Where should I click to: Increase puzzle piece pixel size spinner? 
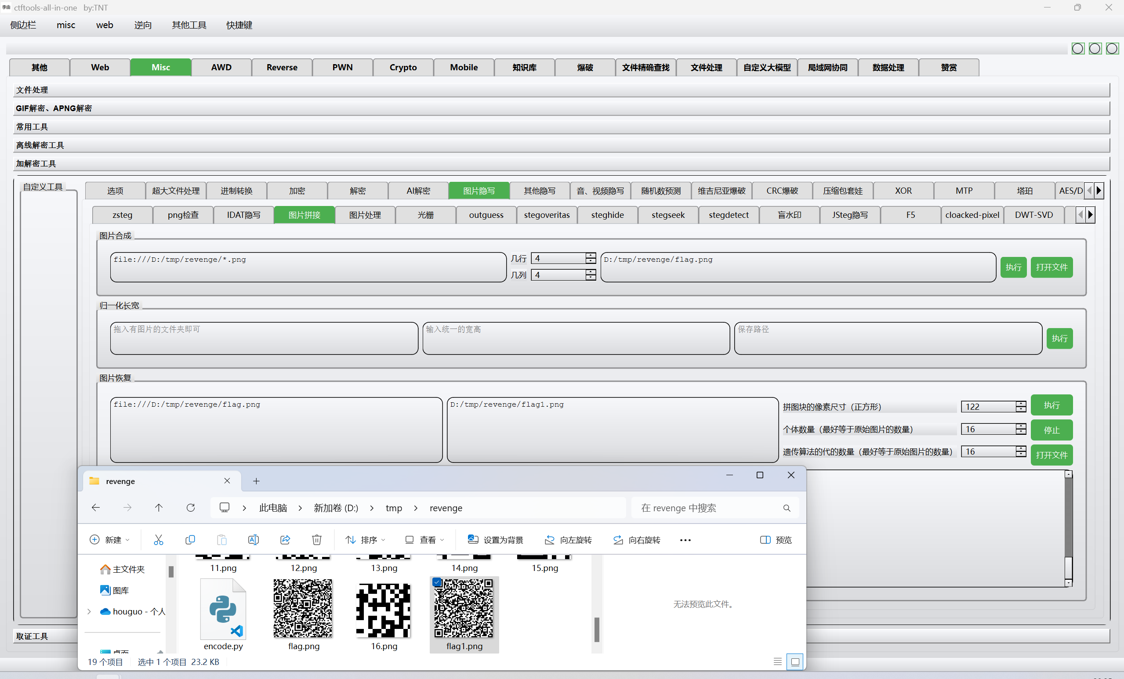tap(1021, 404)
